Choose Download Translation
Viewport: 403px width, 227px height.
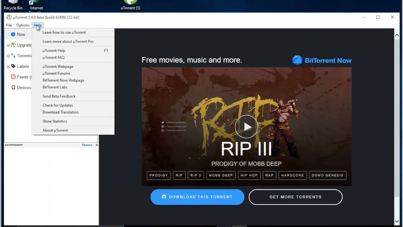[x=73, y=112]
